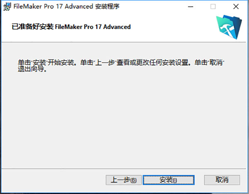
Task: Click the quoted '上一步' in the instruction text
Action: point(105,63)
